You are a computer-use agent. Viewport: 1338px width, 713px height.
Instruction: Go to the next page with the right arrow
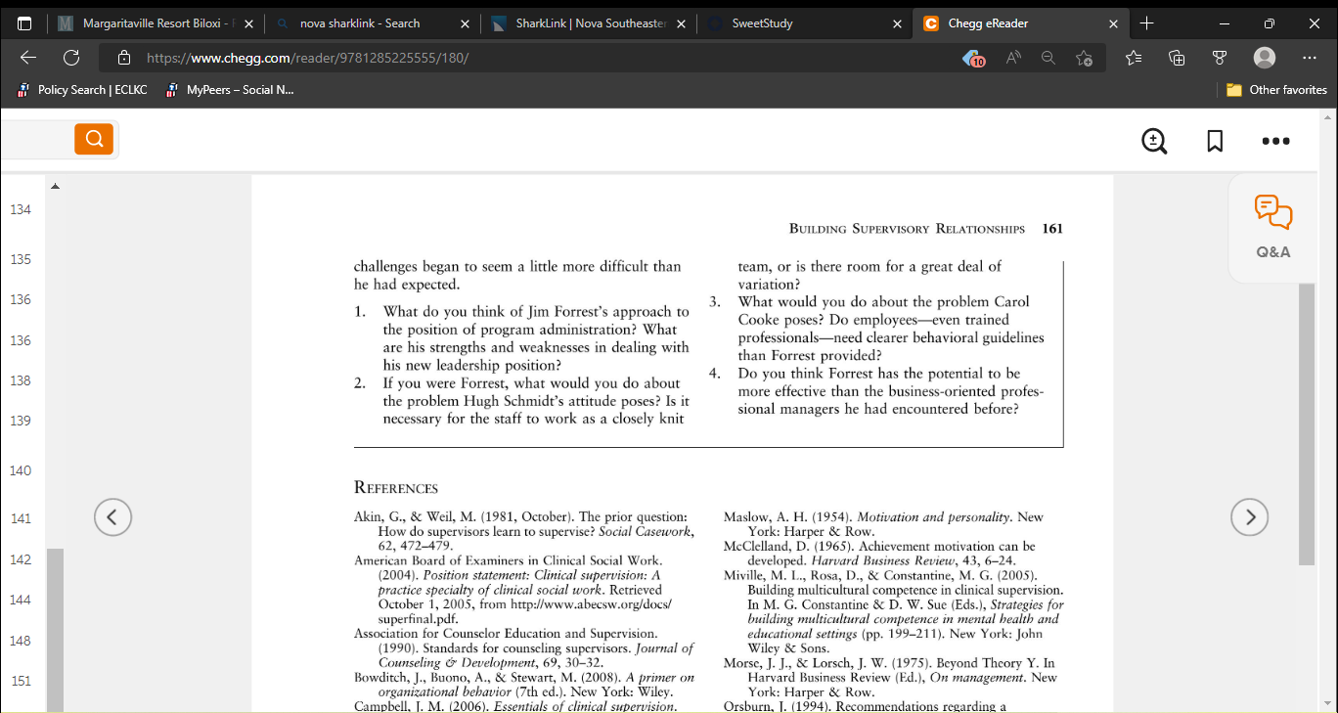1249,516
